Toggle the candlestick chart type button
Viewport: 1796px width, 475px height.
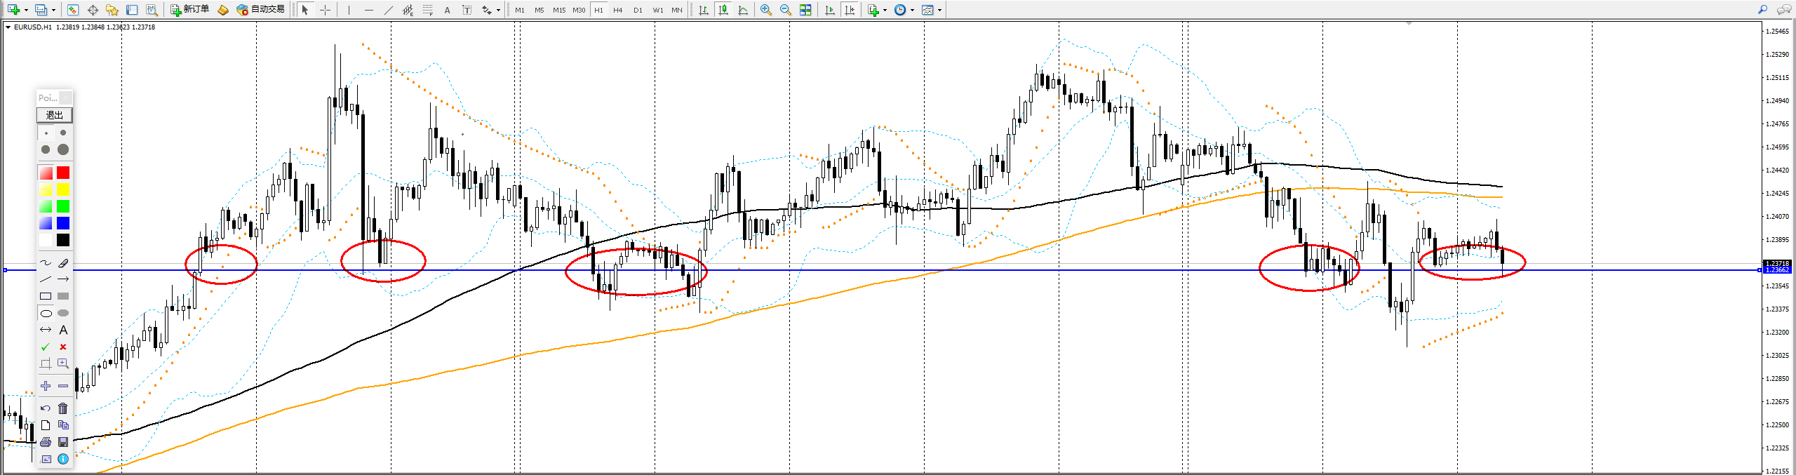(723, 10)
